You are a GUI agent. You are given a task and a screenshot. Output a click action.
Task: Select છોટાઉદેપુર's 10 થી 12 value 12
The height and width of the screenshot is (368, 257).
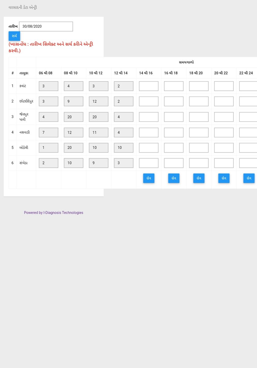click(x=99, y=102)
